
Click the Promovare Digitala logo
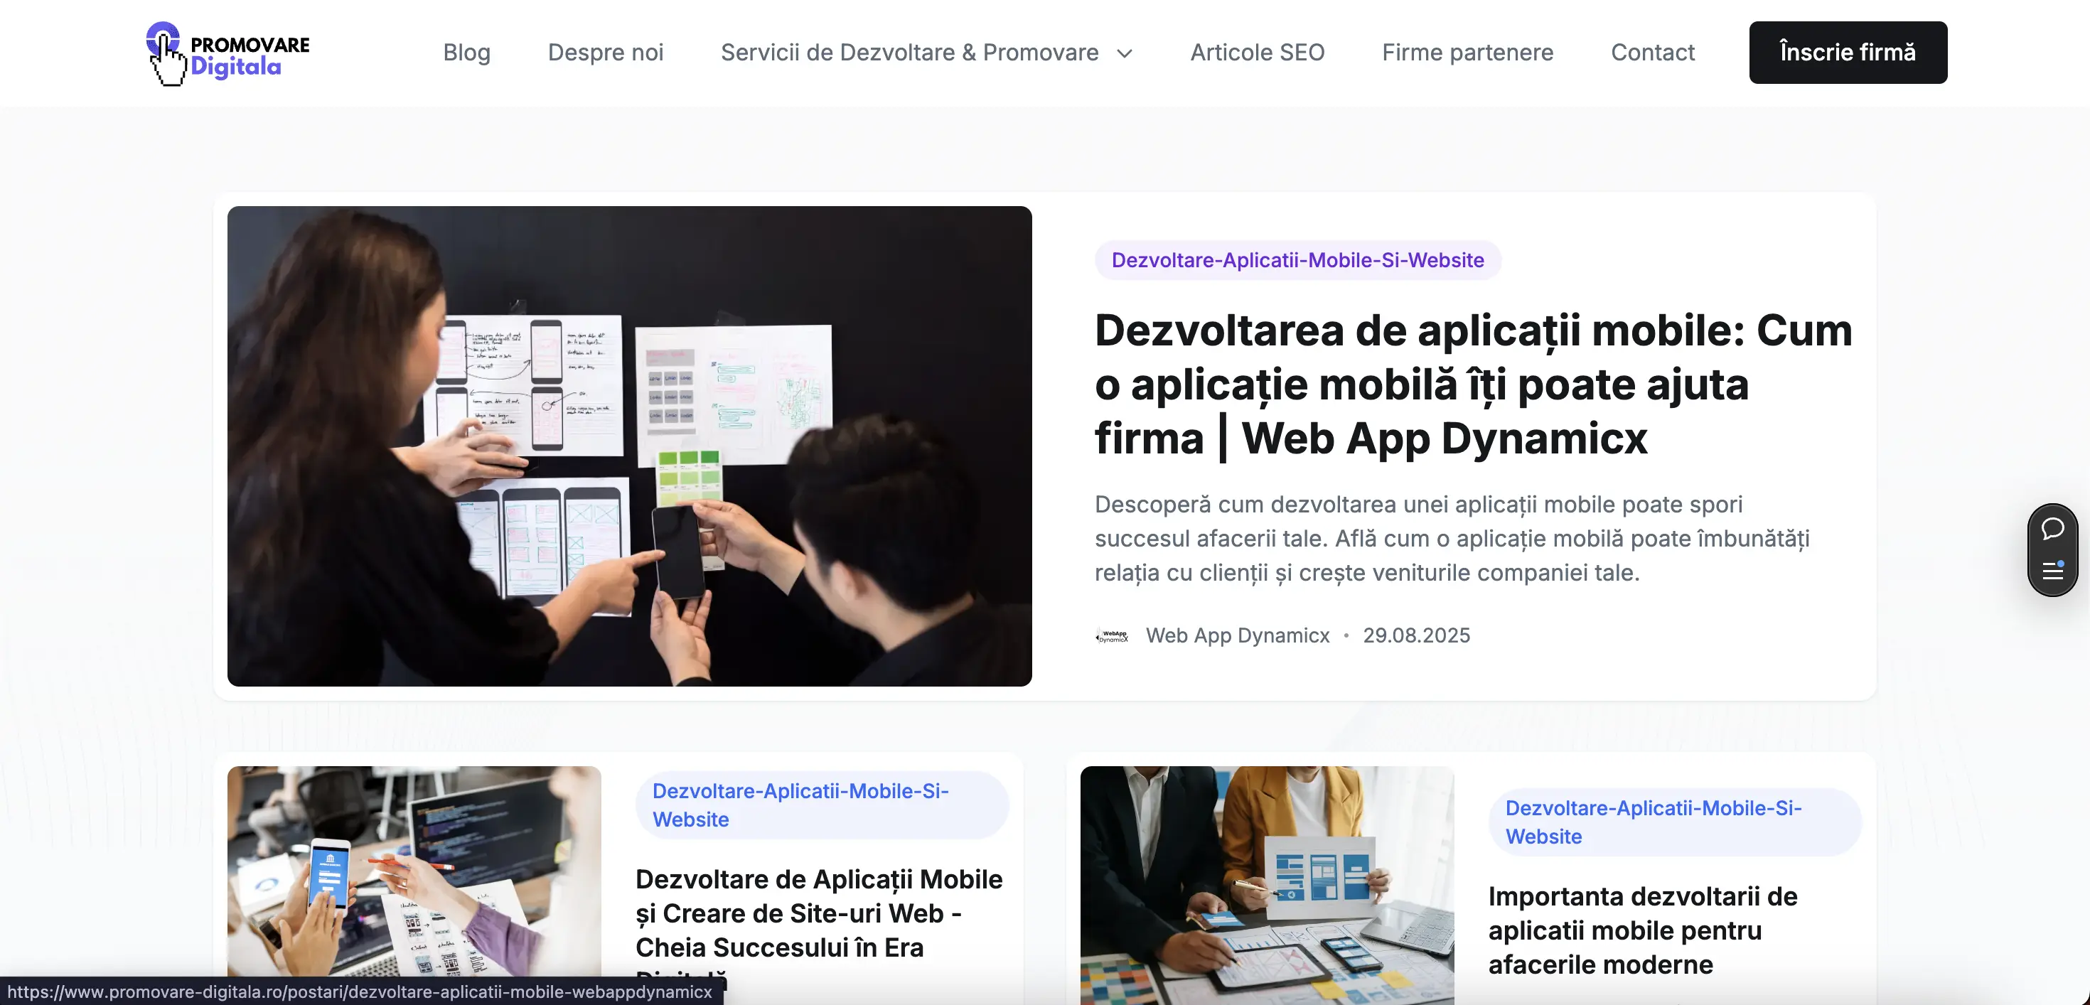pos(228,53)
